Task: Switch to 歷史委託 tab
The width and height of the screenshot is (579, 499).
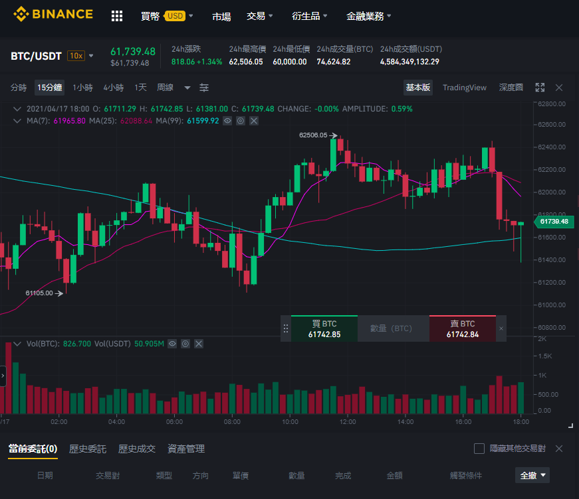Action: (x=88, y=449)
